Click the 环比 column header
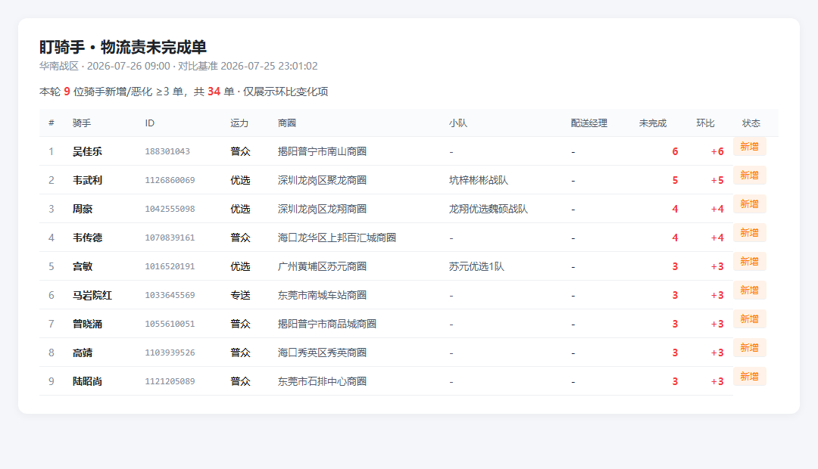Screen dimensions: 818x469 [705, 123]
